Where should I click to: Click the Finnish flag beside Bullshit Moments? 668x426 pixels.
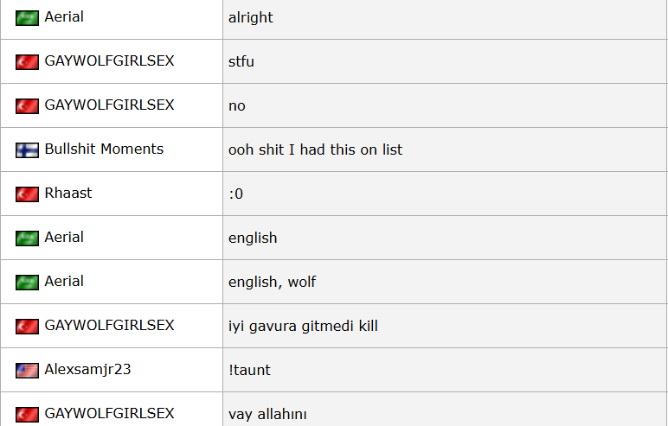pos(27,149)
